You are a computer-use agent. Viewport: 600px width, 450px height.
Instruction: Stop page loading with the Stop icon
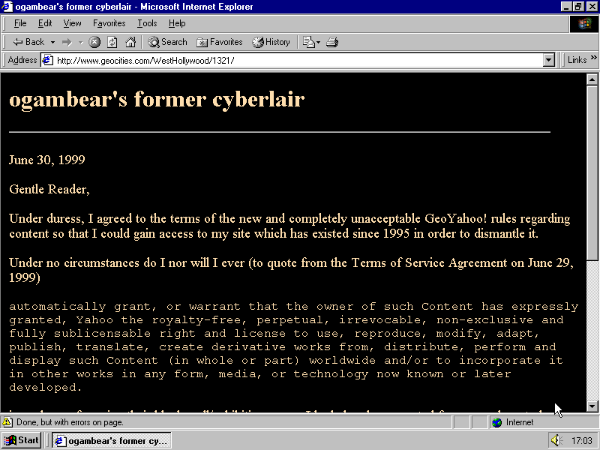coord(94,42)
